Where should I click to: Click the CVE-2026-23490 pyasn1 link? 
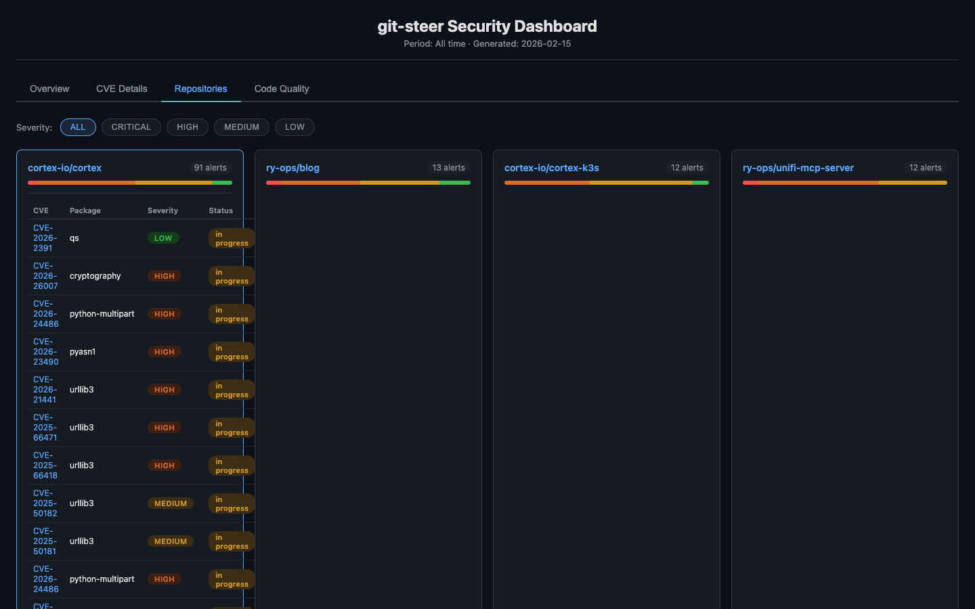click(x=45, y=352)
